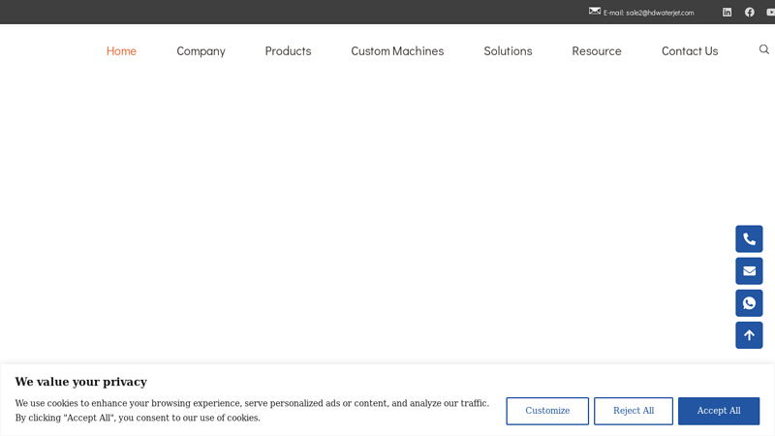Open the search magnifier icon
The image size is (775, 436).
pos(764,49)
